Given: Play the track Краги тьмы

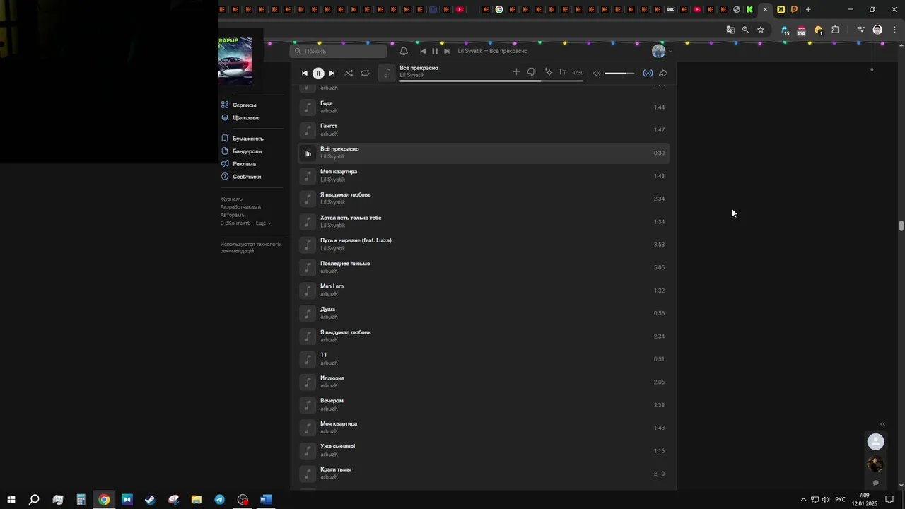Looking at the screenshot, I should tap(484, 473).
